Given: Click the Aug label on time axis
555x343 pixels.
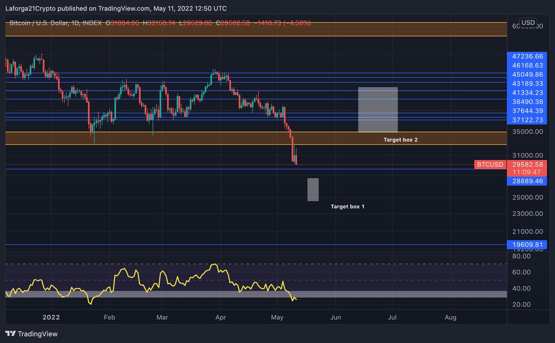Looking at the screenshot, I should click(450, 318).
